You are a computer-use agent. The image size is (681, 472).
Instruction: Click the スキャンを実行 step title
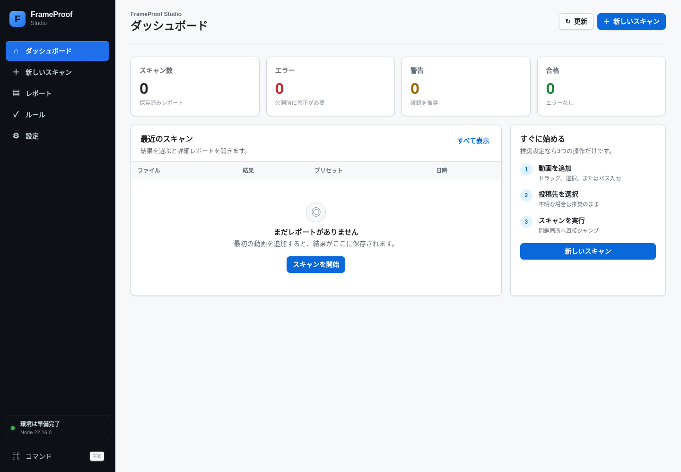(562, 221)
